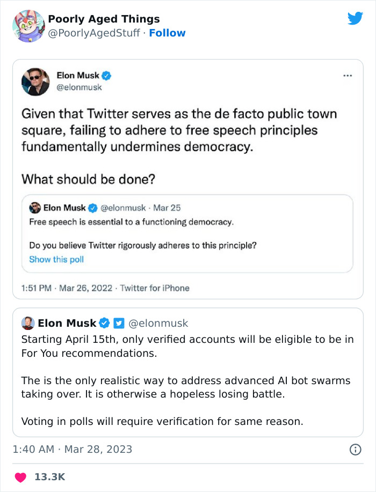Click the small avatar in bottom quoted tweet

(28, 323)
